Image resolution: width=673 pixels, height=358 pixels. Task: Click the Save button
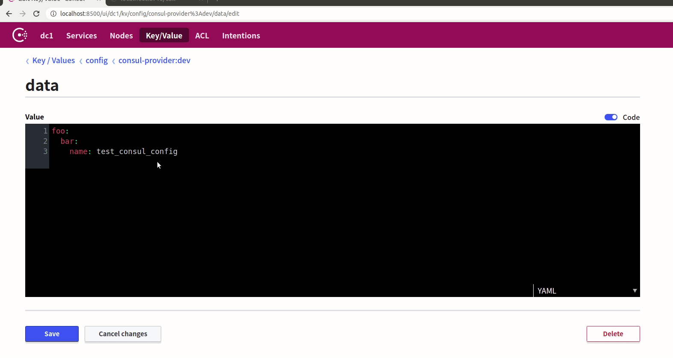pos(52,334)
